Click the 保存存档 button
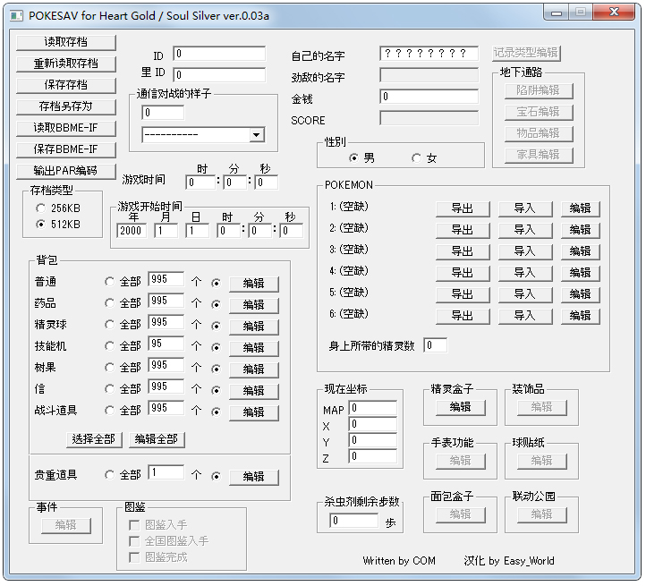The image size is (646, 586). click(x=66, y=85)
